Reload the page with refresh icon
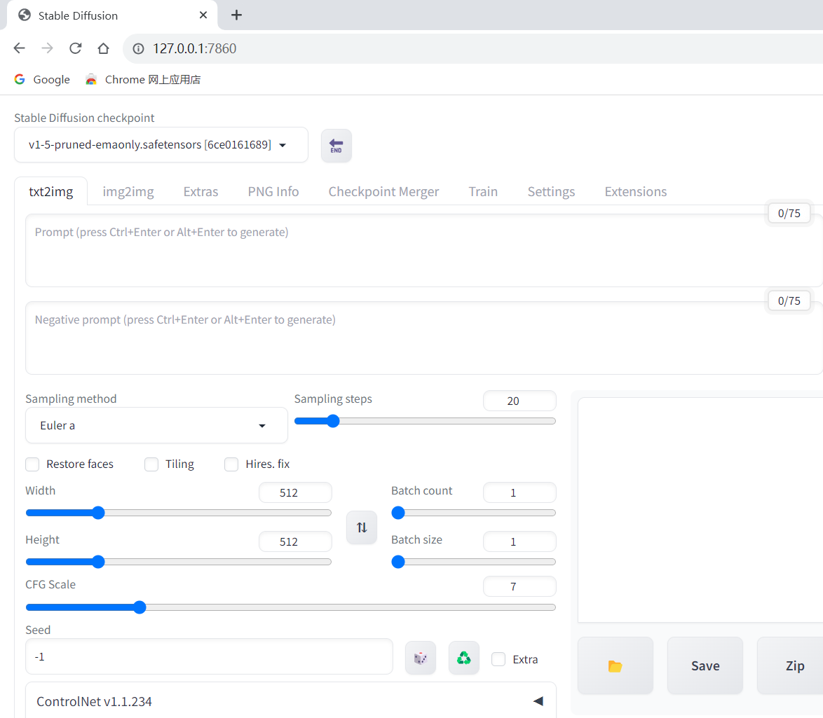This screenshot has height=718, width=823. coord(76,48)
